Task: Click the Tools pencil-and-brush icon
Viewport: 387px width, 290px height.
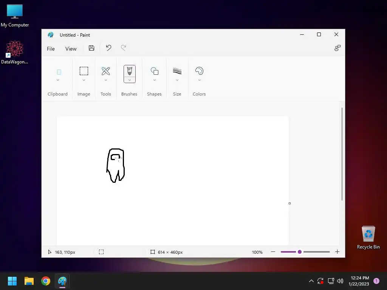Action: (x=106, y=71)
